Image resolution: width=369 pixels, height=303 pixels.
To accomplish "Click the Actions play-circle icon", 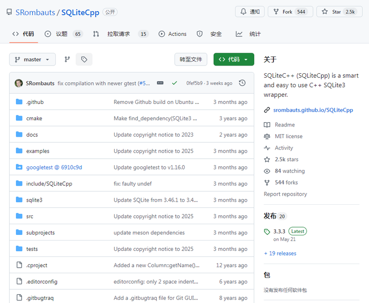I will pyautogui.click(x=161, y=34).
